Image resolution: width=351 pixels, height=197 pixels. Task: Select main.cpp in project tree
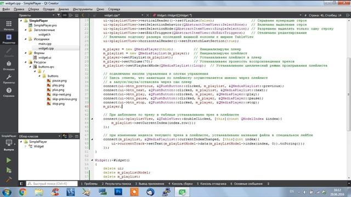[x=45, y=44]
